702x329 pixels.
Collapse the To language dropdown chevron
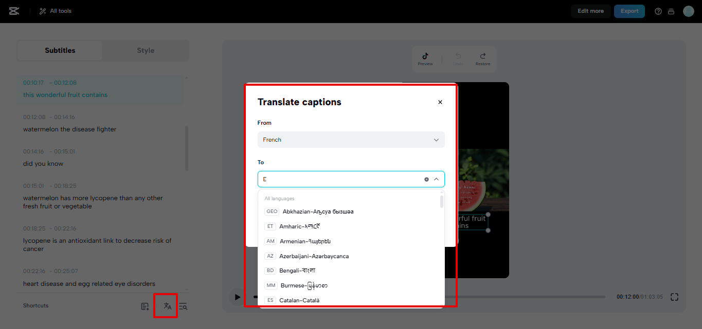pos(436,179)
